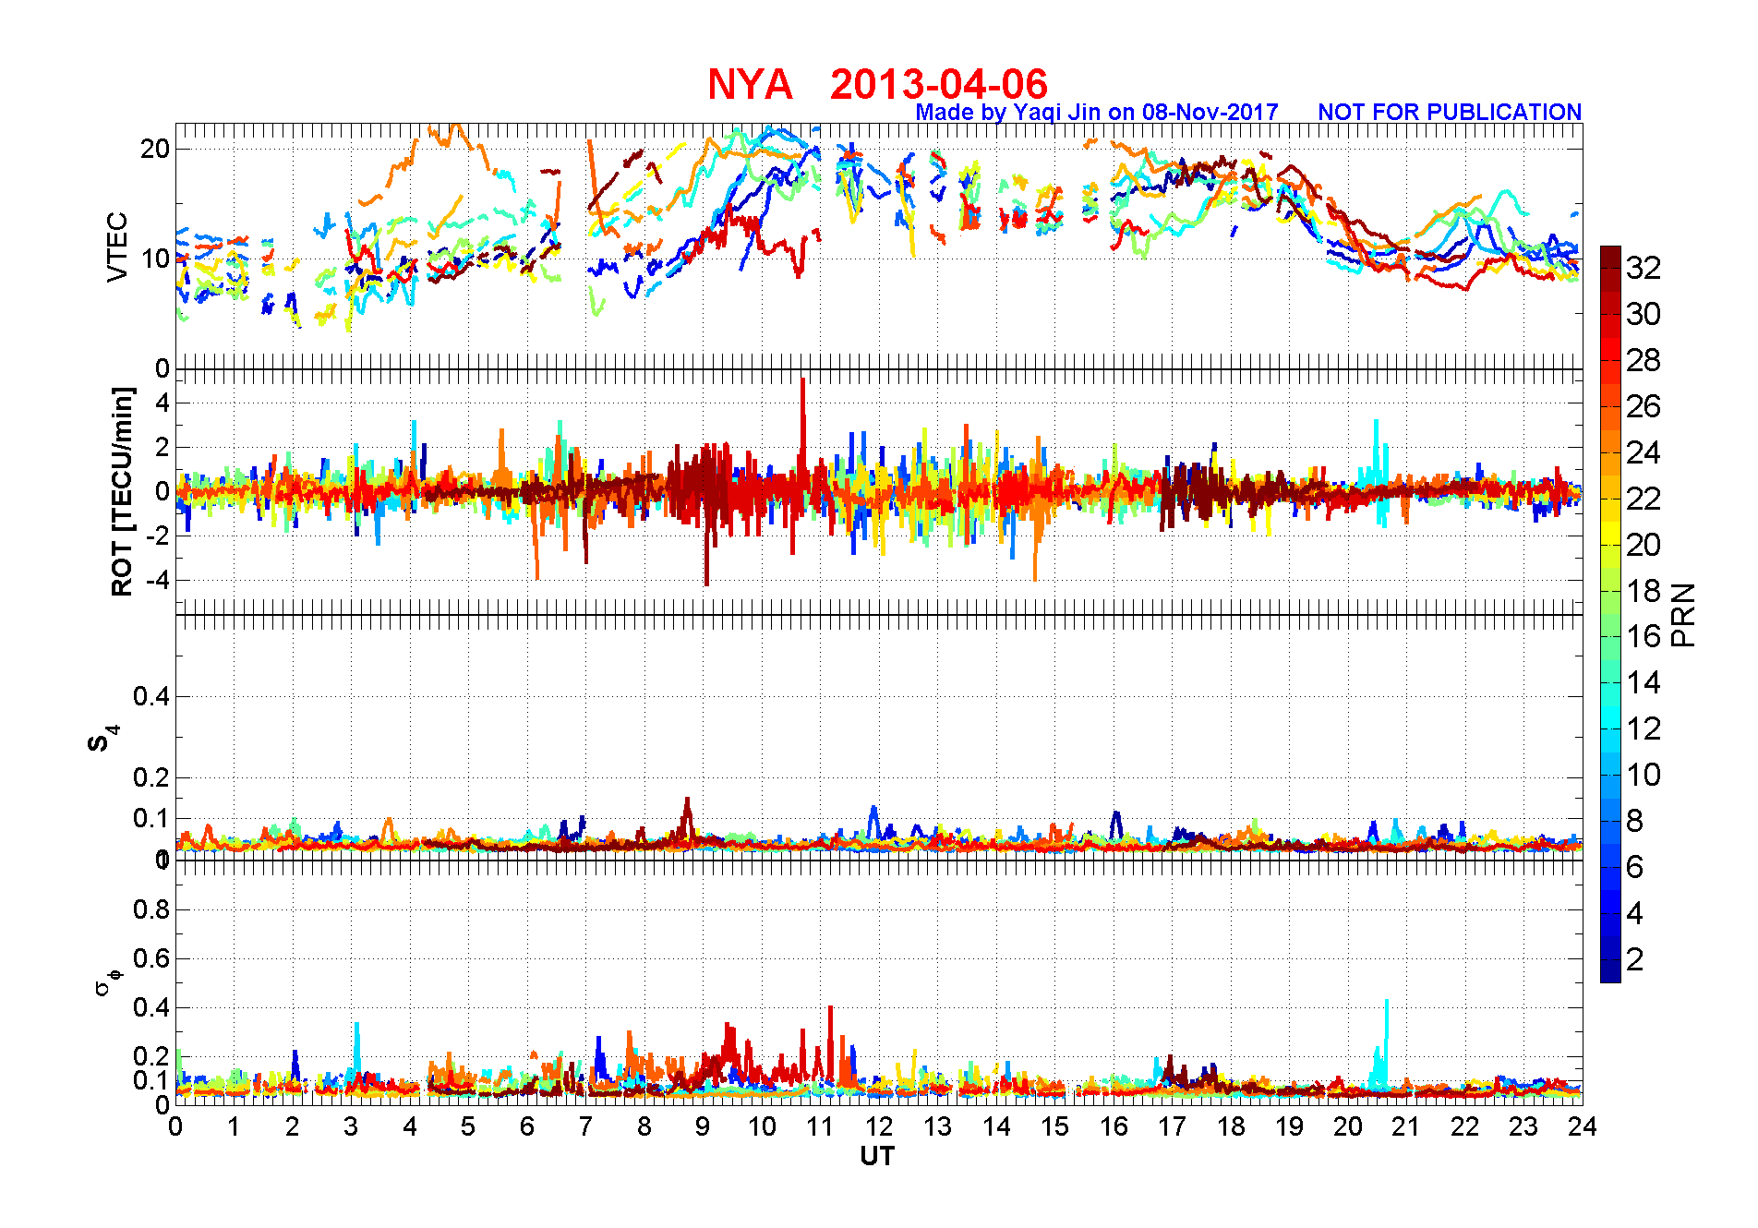The width and height of the screenshot is (1758, 1228).
Task: Select the VTEC y-axis label
Action: pyautogui.click(x=117, y=247)
